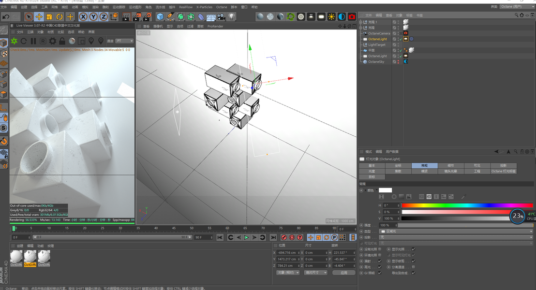Switch the coordinate system cube icon
The width and height of the screenshot is (536, 290).
click(114, 16)
